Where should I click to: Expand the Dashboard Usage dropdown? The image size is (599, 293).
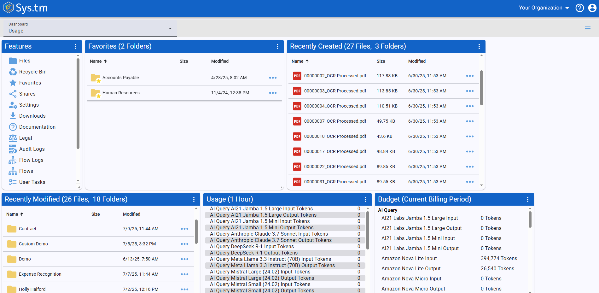coord(90,28)
